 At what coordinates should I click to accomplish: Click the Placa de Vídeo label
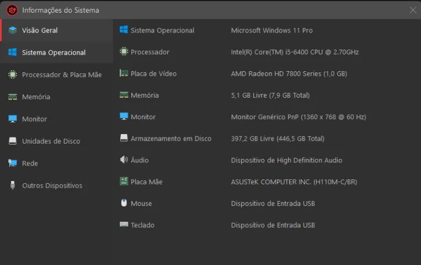[x=153, y=73]
